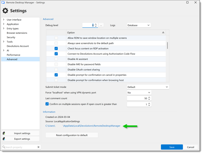Uncheck Check focus content on RDP activation

[x=56, y=49]
